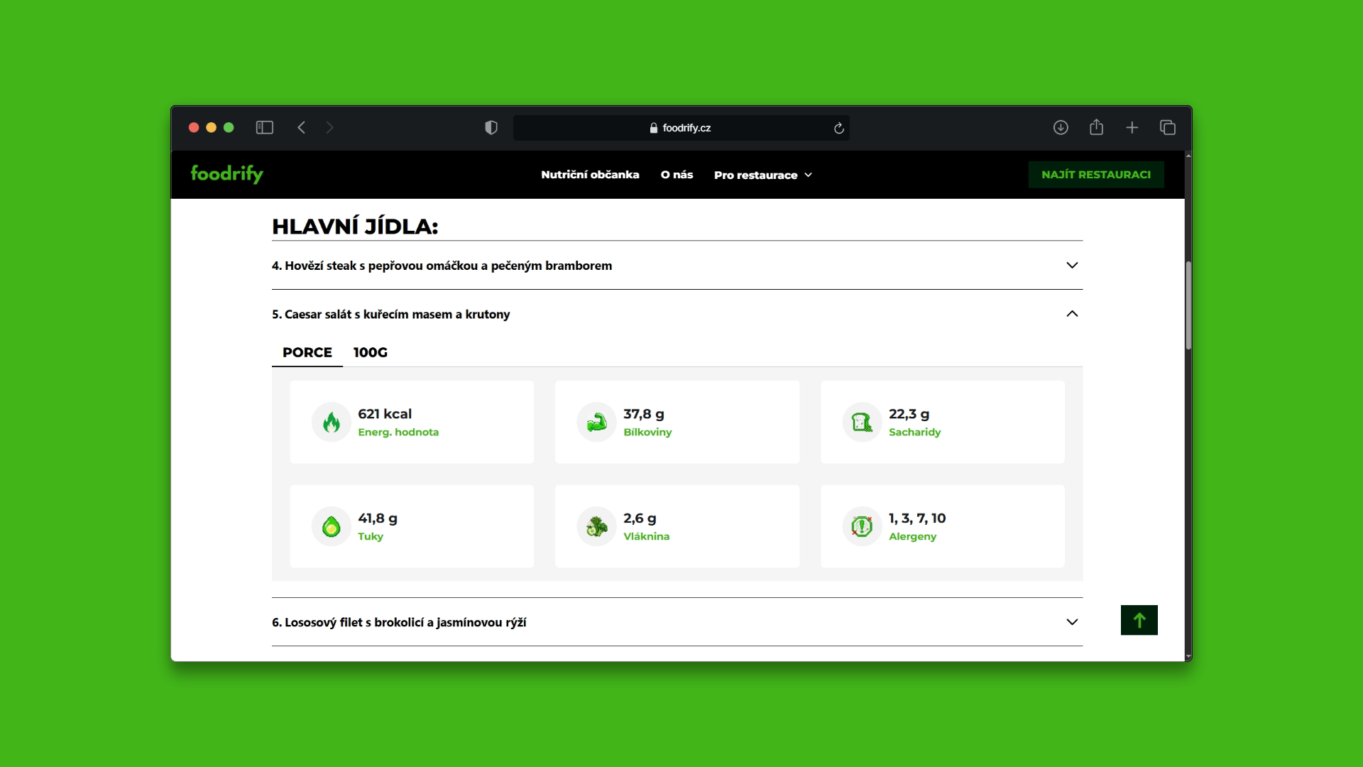
Task: Select the PORCE tab
Action: tap(307, 352)
